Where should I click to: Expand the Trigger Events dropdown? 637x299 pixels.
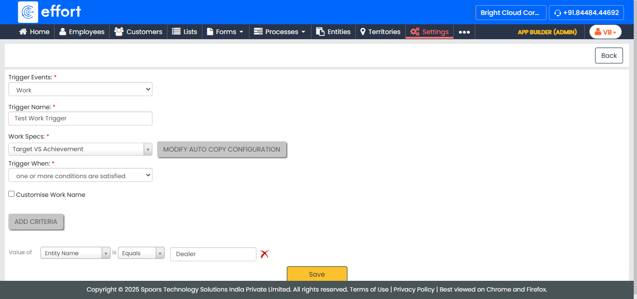pos(80,90)
